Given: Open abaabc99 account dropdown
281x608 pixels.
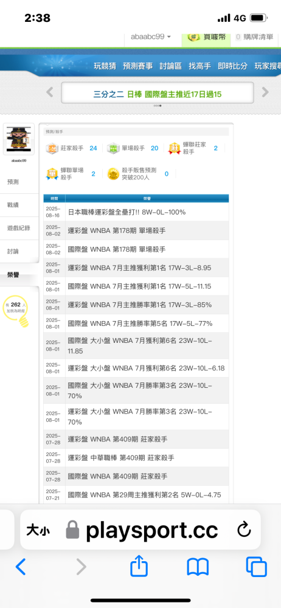Looking at the screenshot, I should pyautogui.click(x=151, y=37).
